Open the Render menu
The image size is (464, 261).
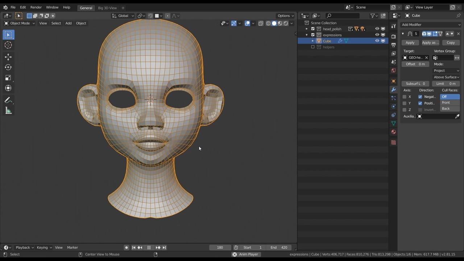36,7
